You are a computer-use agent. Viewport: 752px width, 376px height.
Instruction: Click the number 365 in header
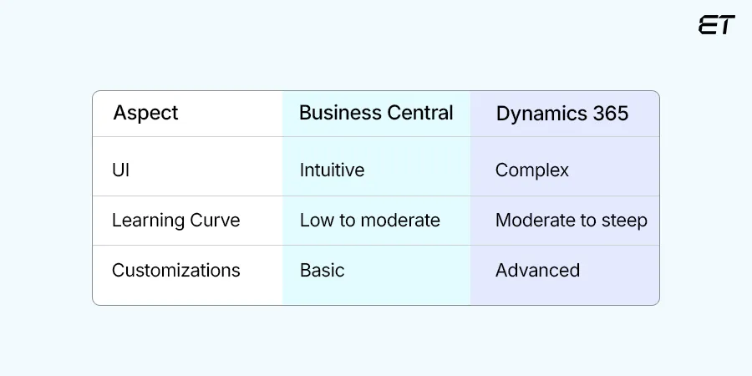click(x=609, y=114)
